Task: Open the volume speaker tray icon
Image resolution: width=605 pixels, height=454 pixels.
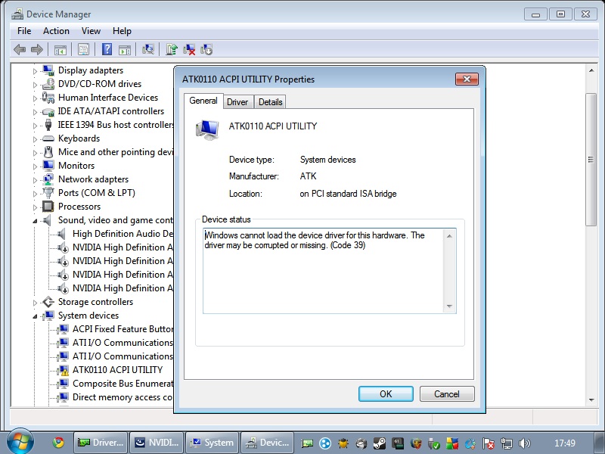Action: pyautogui.click(x=525, y=443)
